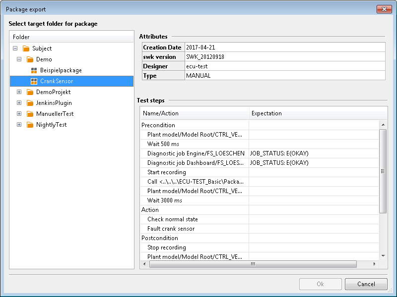Select the 'Check normal state' step
Viewport: 397px width, 297px height.
click(260, 219)
